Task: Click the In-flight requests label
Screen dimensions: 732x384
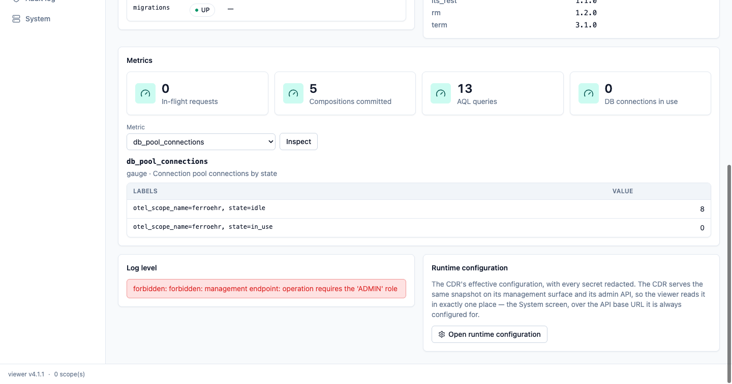Action: tap(190, 101)
